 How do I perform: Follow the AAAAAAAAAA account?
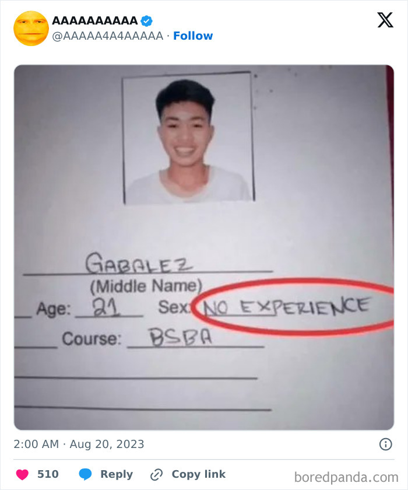(x=193, y=36)
